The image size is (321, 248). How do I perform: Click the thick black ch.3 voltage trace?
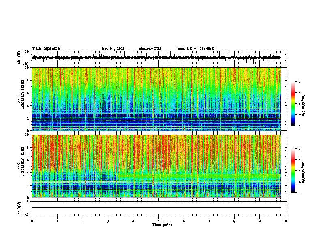click(156, 207)
